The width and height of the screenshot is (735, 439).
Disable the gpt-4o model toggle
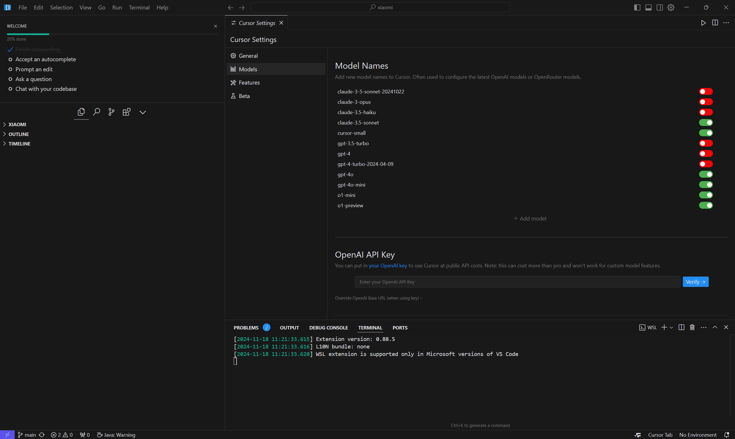[706, 174]
